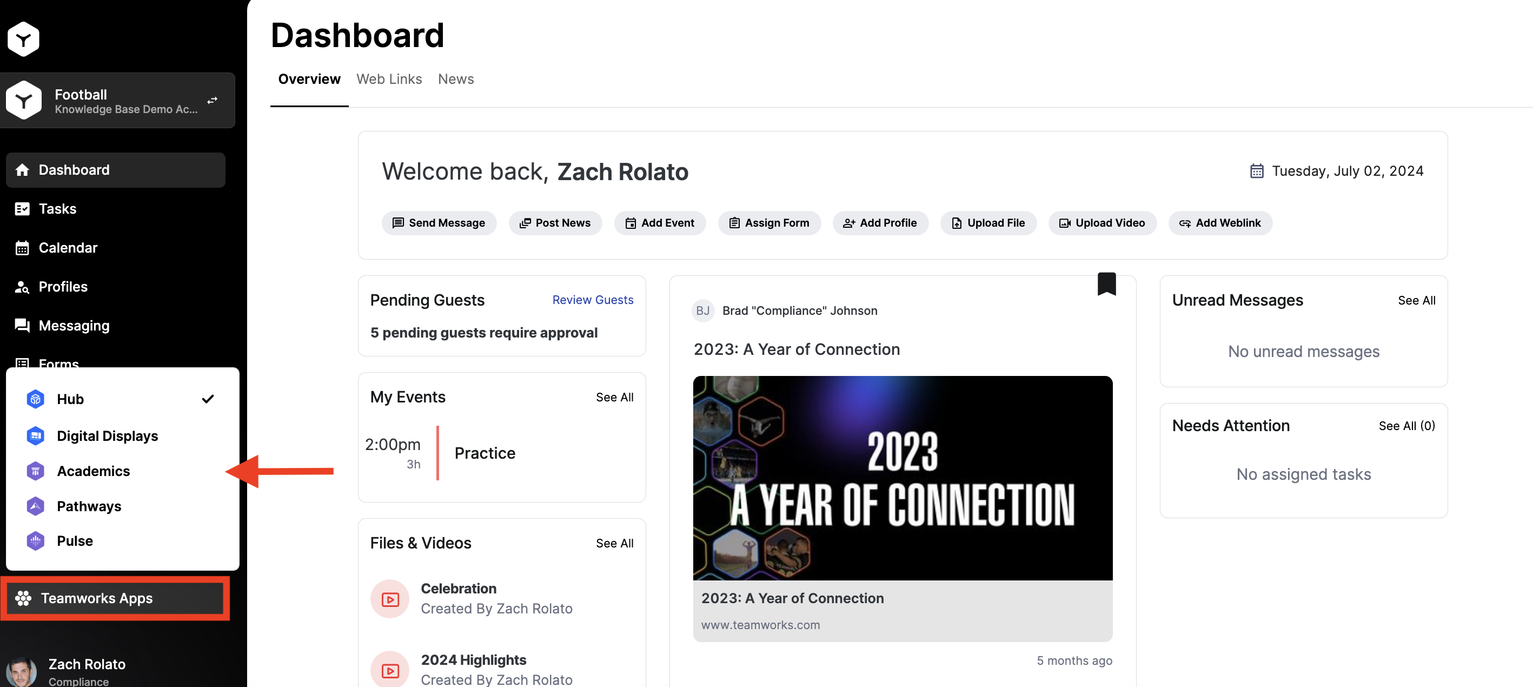The image size is (1533, 687).
Task: Go to Calendar in the sidebar
Action: click(x=68, y=248)
